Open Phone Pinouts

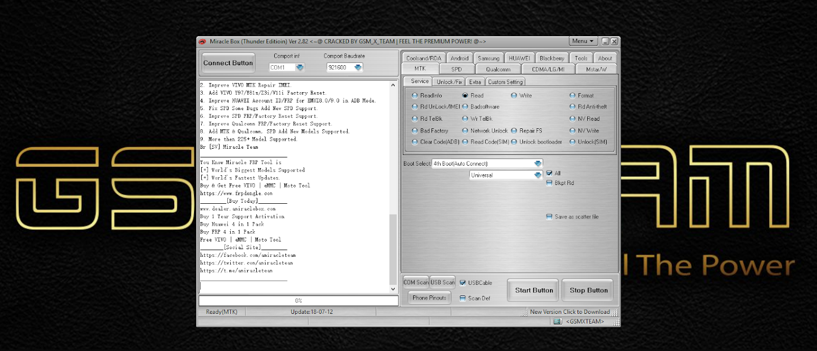tap(429, 298)
